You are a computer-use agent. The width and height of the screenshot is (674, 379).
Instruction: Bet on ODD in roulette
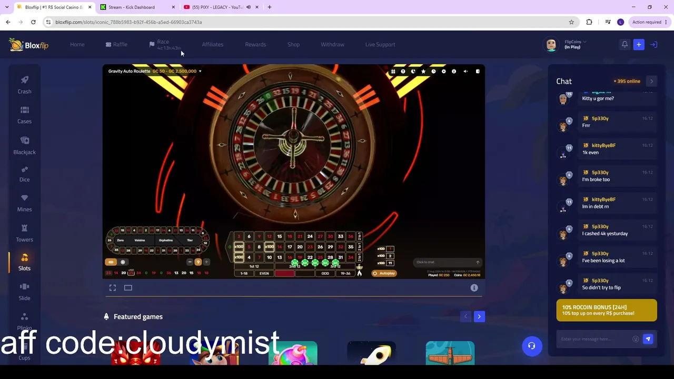[x=325, y=274]
